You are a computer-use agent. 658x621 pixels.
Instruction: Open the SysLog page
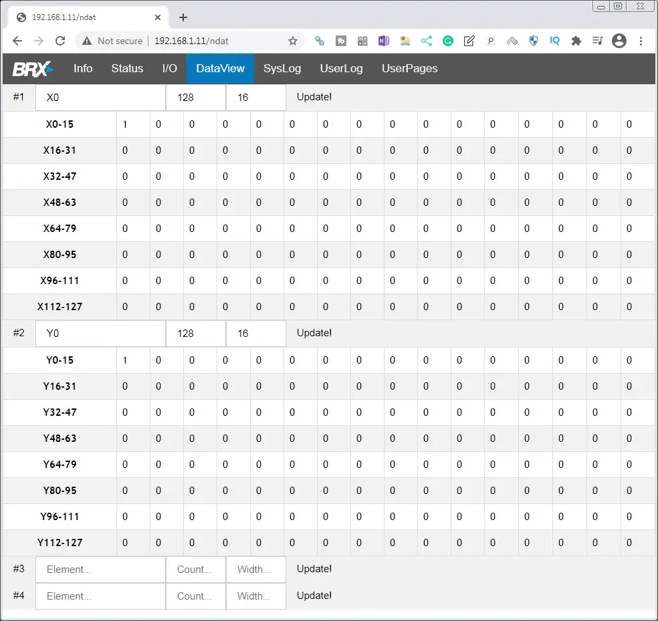click(282, 68)
